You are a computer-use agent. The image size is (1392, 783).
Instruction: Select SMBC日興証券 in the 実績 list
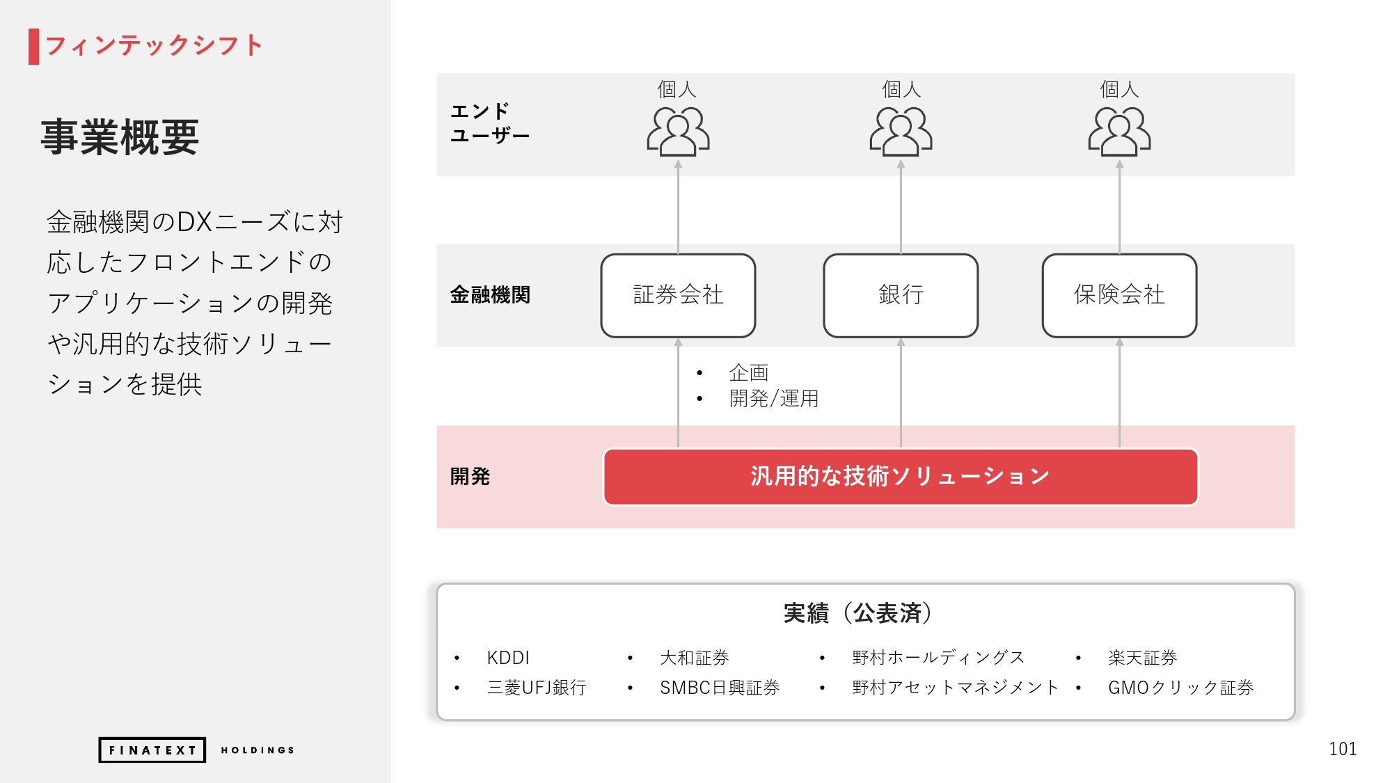coord(720,688)
